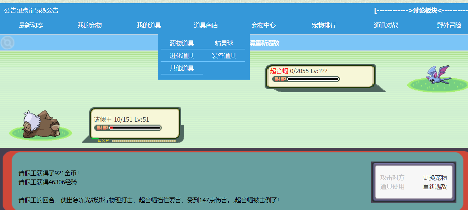Select 药物道具 from the dropdown
Screen dimensions: 468x210
tap(182, 43)
